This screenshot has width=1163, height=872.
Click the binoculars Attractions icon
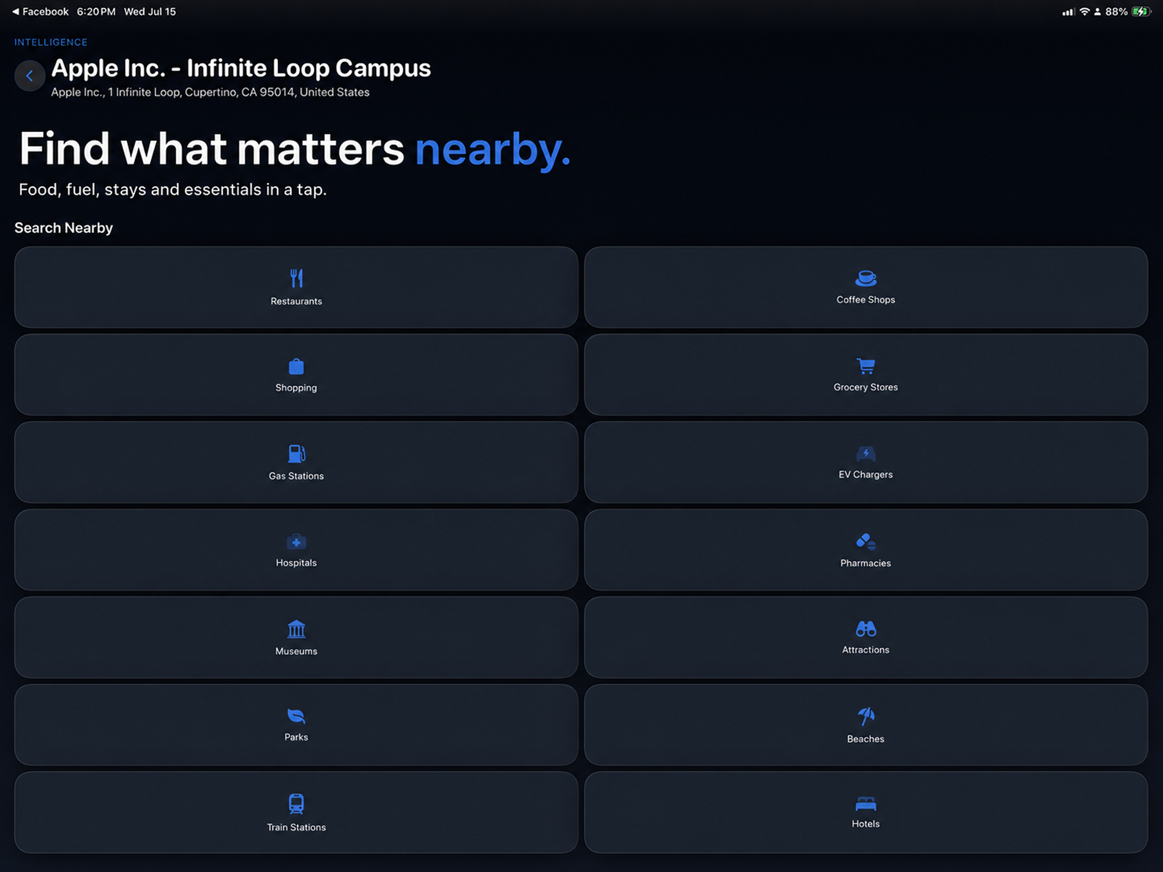click(x=865, y=629)
